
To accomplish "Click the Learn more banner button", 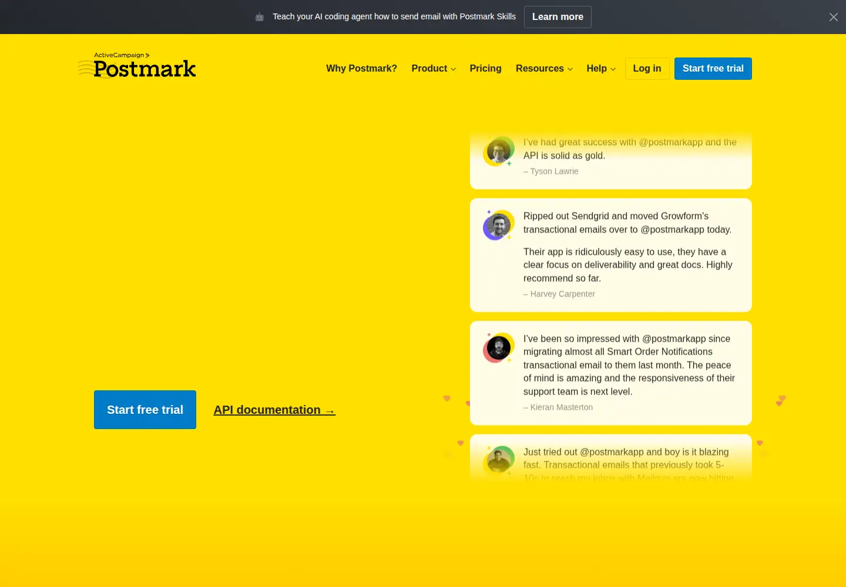I will tap(558, 17).
